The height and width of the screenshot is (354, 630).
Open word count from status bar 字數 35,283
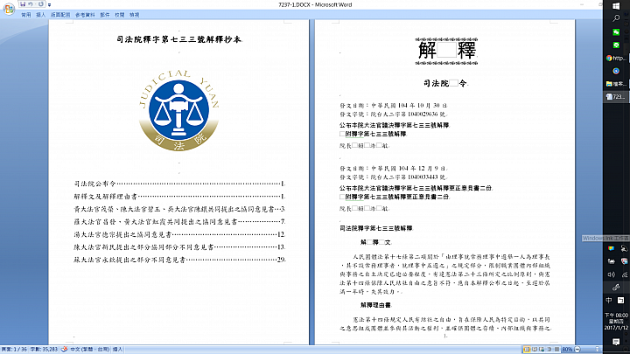[x=44, y=350]
